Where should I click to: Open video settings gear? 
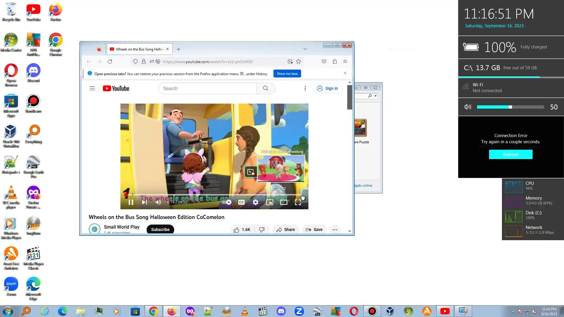[x=256, y=202]
